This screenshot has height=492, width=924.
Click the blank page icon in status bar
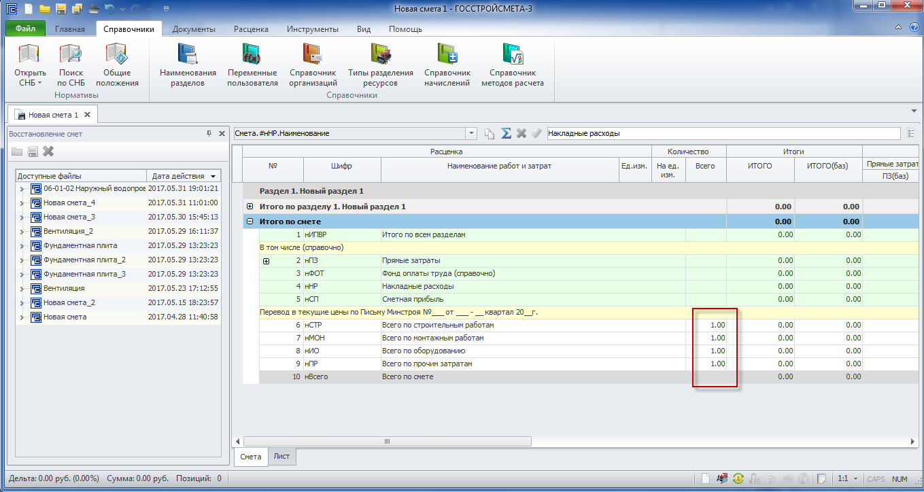point(706,478)
